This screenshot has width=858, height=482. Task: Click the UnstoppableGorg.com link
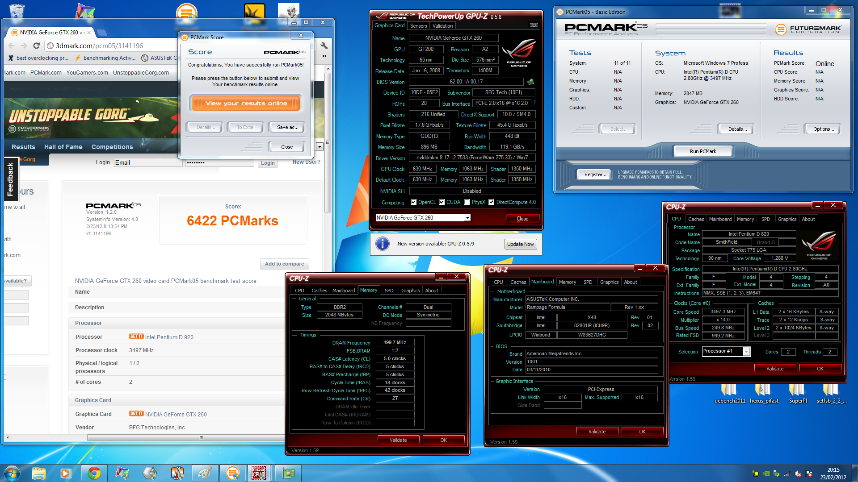(x=141, y=73)
